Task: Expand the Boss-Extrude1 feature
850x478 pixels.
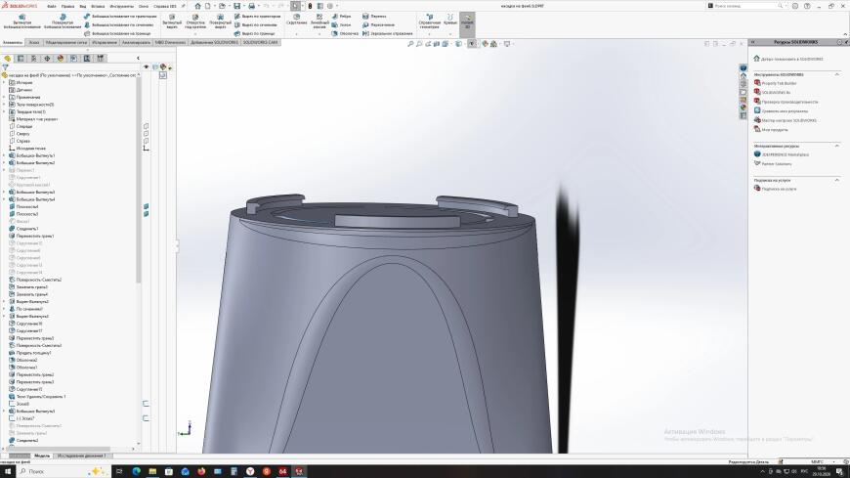Action: 4,155
